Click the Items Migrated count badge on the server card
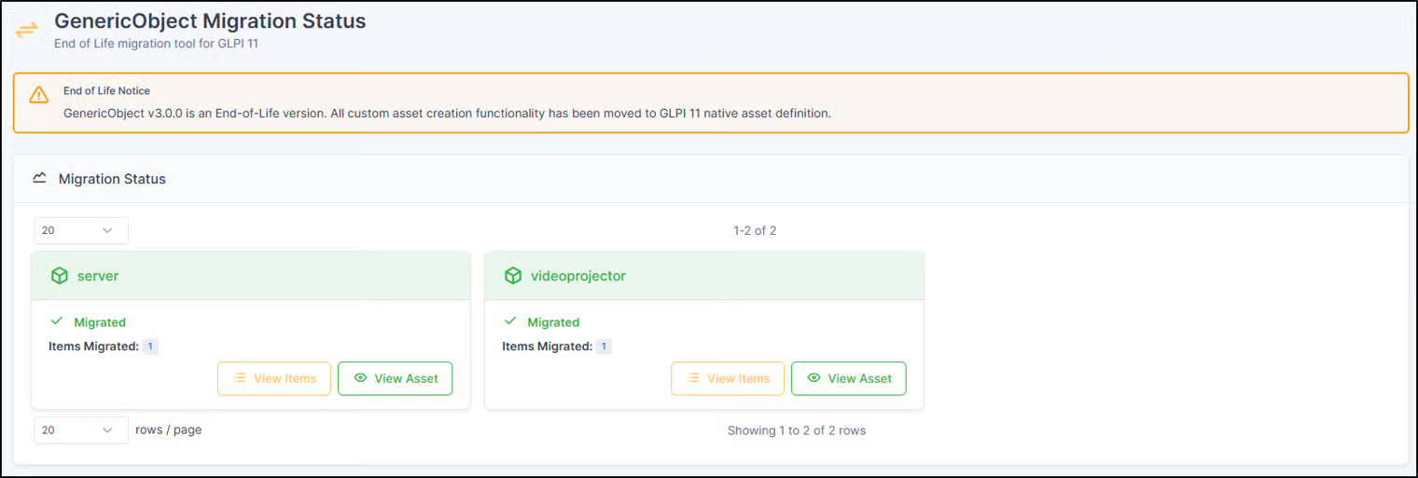 [x=151, y=347]
